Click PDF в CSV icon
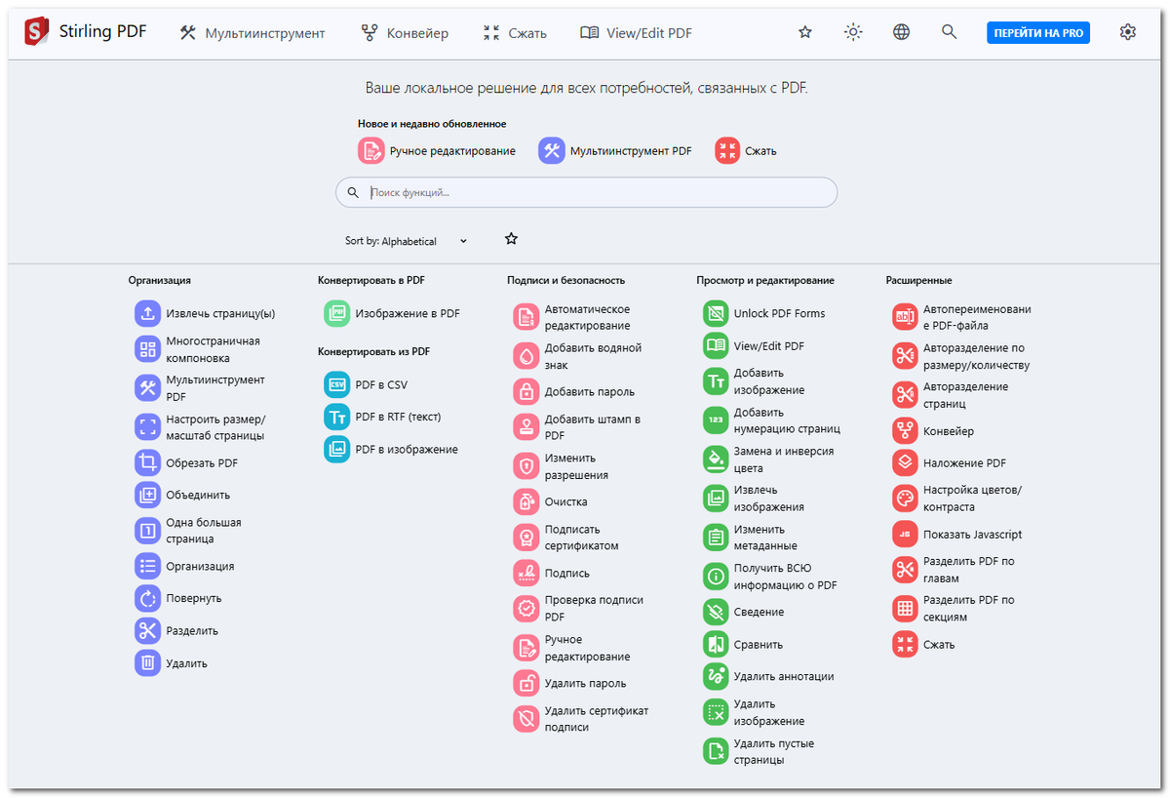This screenshot has height=798, width=1170. point(336,384)
